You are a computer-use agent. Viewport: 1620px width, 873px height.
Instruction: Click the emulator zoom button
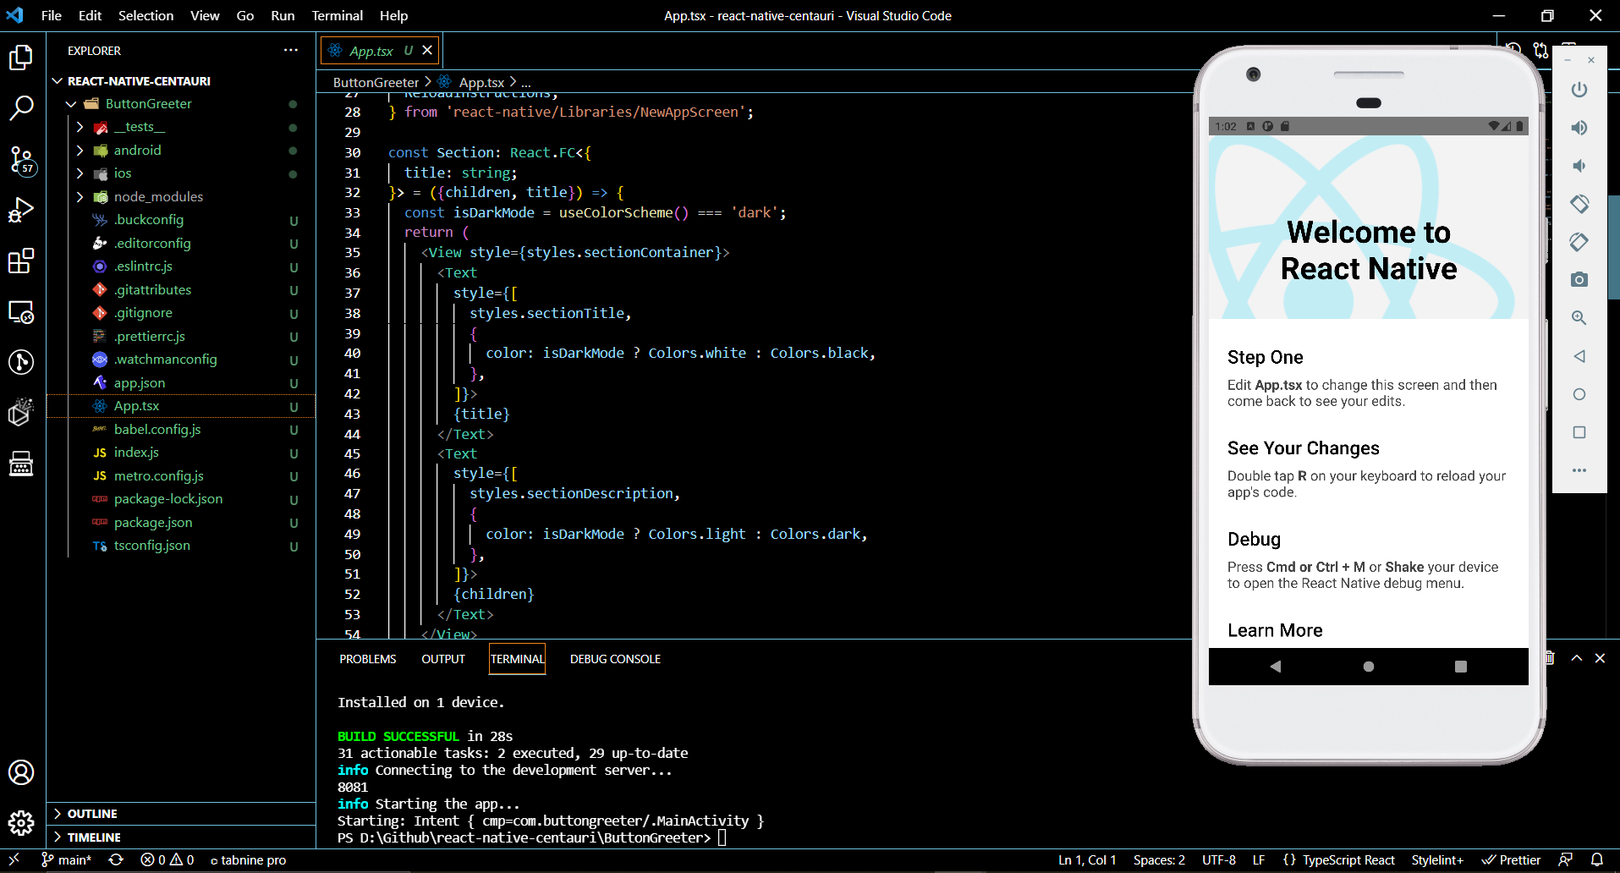click(1579, 318)
